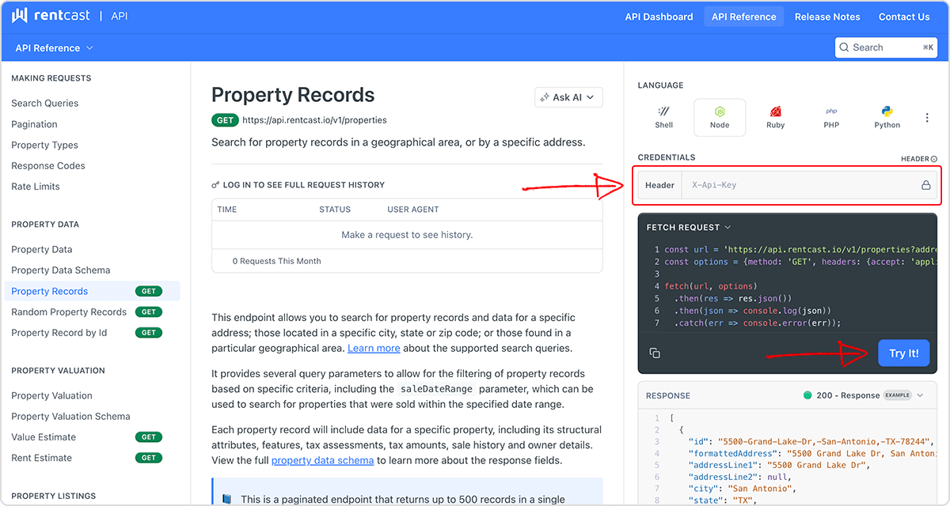Click the TIME column header
The height and width of the screenshot is (506, 950).
coord(227,210)
